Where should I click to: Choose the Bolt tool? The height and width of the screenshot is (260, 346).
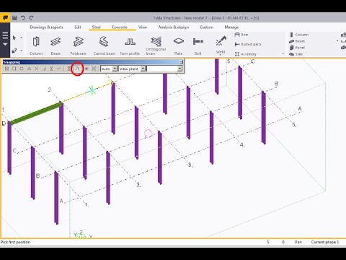click(x=198, y=45)
